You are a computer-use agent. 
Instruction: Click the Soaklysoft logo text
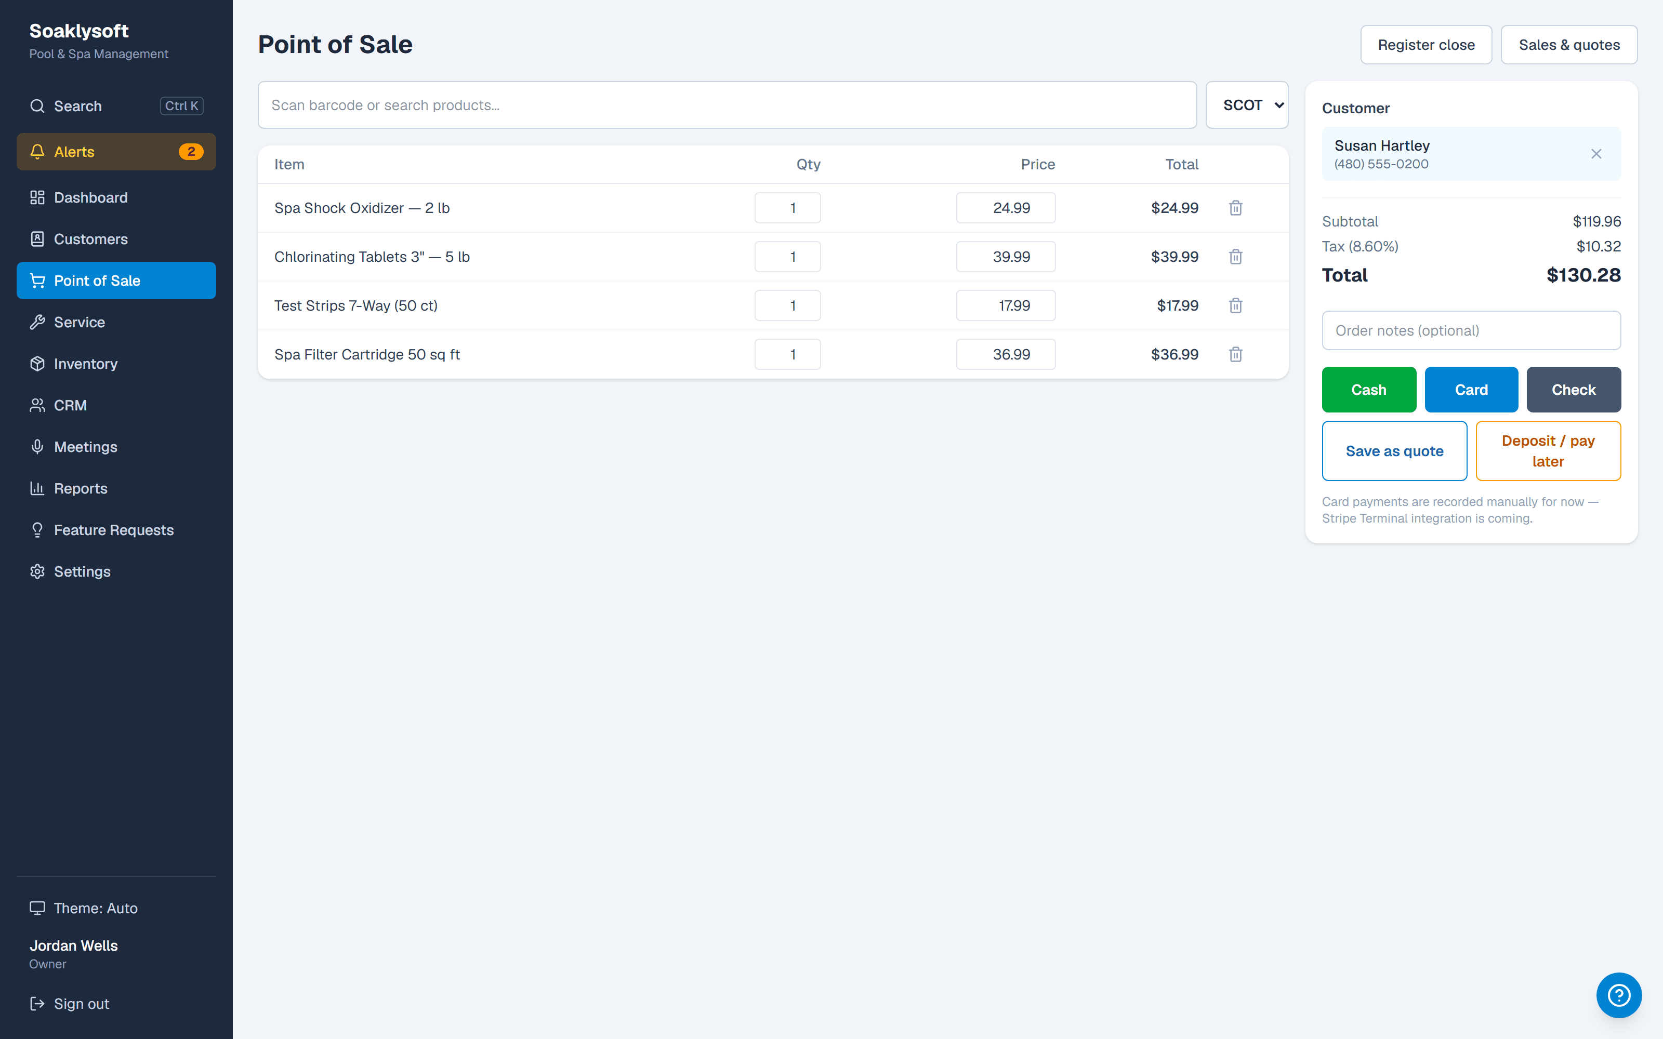pos(79,31)
